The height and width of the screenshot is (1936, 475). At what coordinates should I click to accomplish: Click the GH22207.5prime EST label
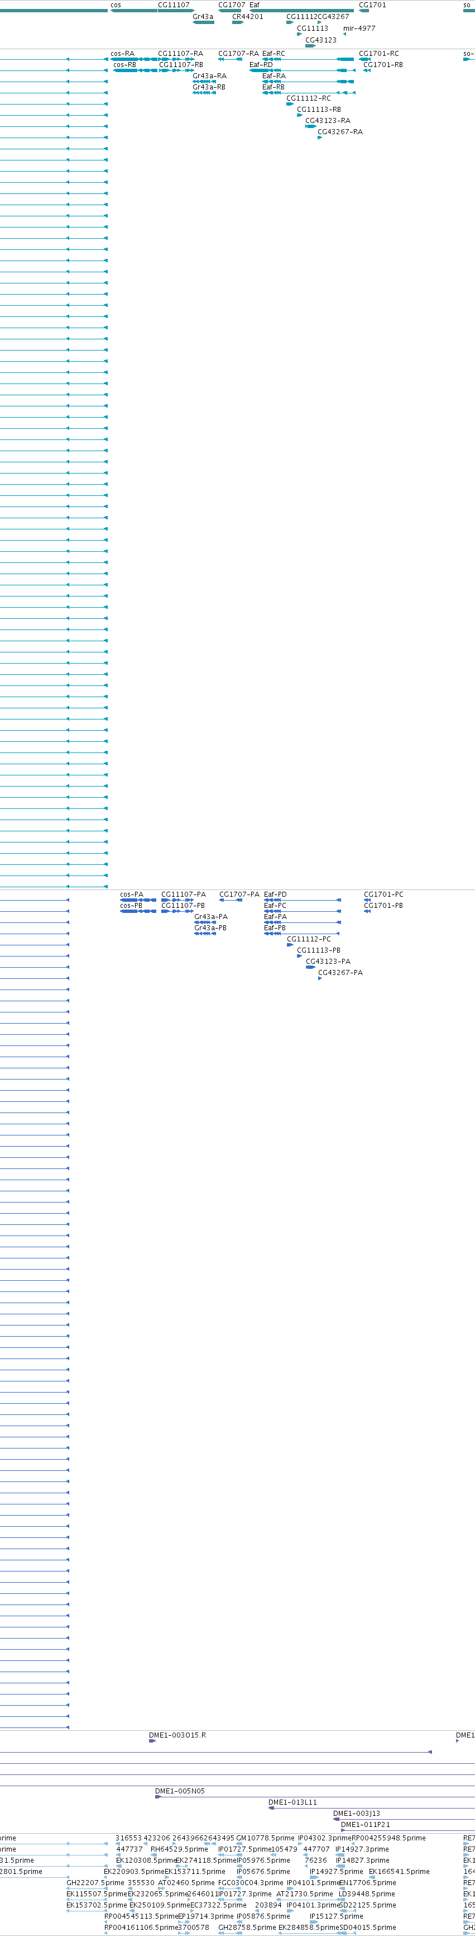[95, 1883]
